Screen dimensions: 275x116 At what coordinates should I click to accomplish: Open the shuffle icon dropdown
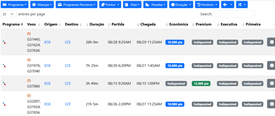point(242,5)
